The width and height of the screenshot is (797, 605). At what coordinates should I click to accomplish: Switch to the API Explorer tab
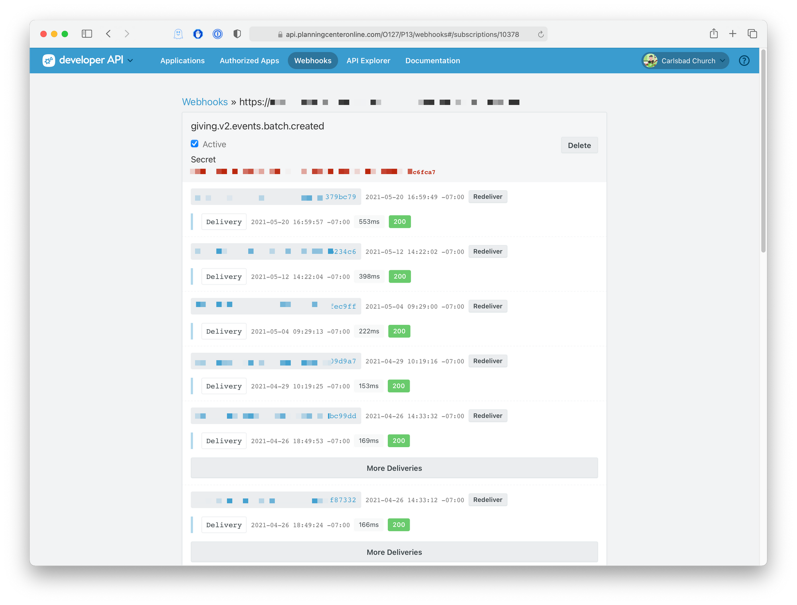pos(368,61)
